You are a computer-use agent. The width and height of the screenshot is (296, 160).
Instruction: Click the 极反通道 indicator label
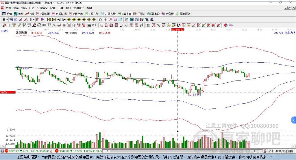coord(21,33)
